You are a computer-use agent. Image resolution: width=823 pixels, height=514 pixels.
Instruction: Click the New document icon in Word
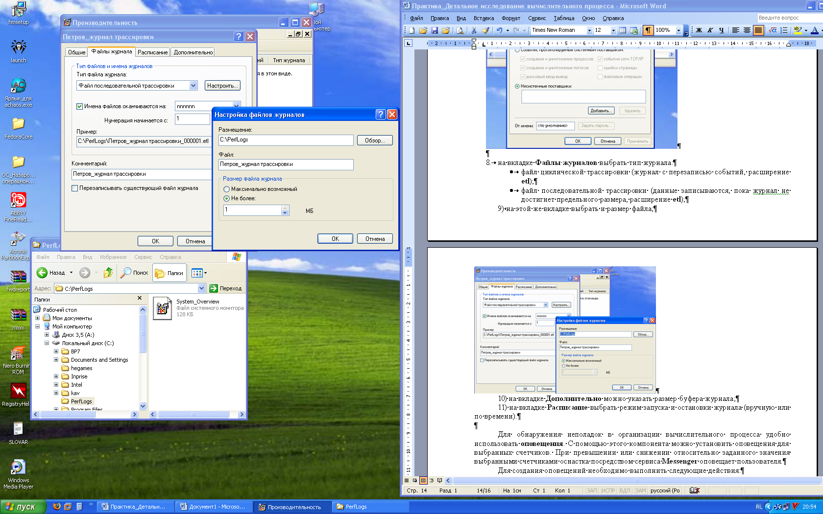pyautogui.click(x=412, y=30)
